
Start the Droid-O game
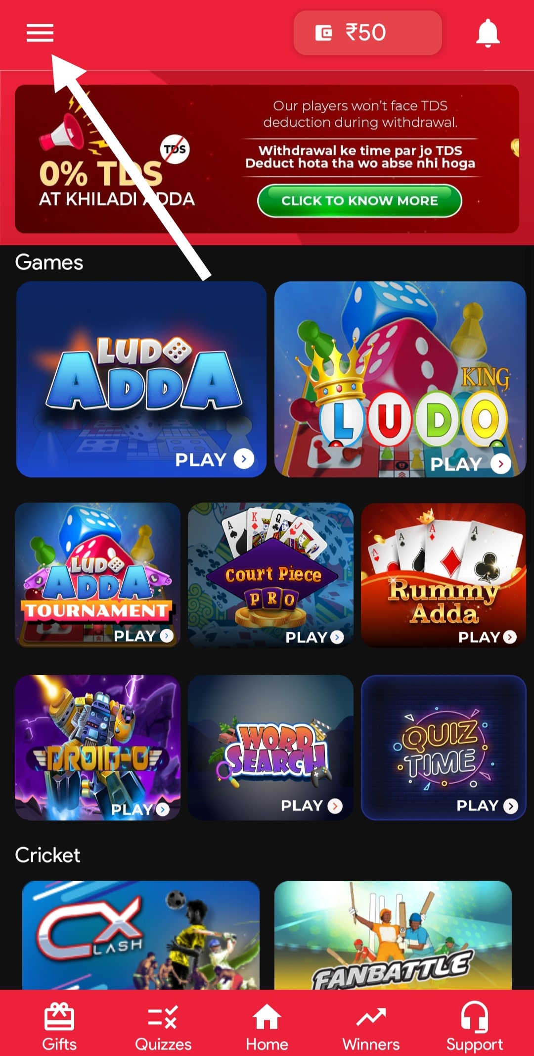point(97,748)
